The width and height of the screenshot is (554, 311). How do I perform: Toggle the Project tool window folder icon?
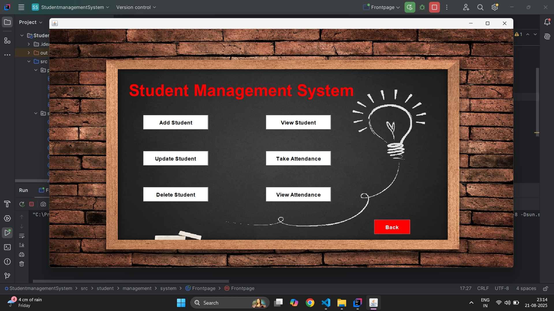tap(7, 22)
